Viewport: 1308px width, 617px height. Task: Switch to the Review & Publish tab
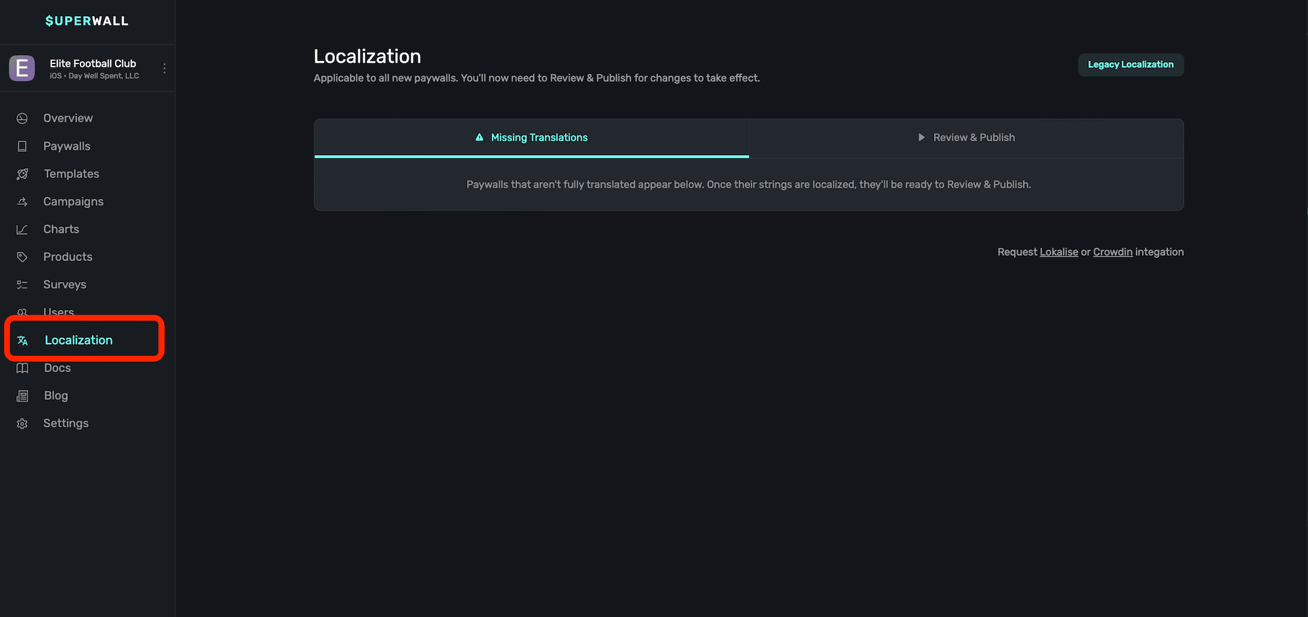[966, 137]
